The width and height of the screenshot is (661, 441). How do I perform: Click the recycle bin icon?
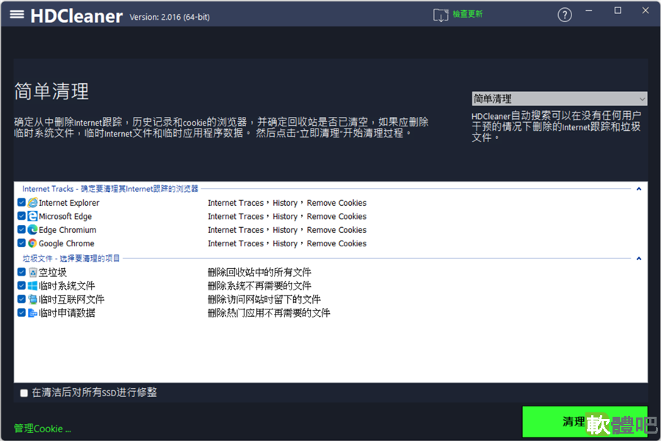tap(32, 272)
